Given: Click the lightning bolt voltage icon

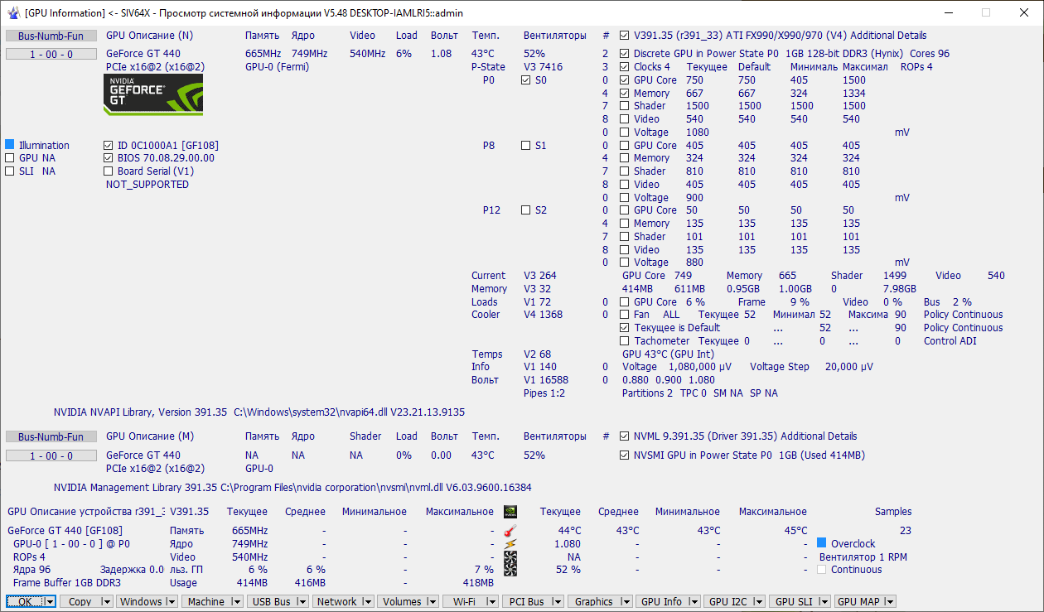Looking at the screenshot, I should click(x=511, y=544).
